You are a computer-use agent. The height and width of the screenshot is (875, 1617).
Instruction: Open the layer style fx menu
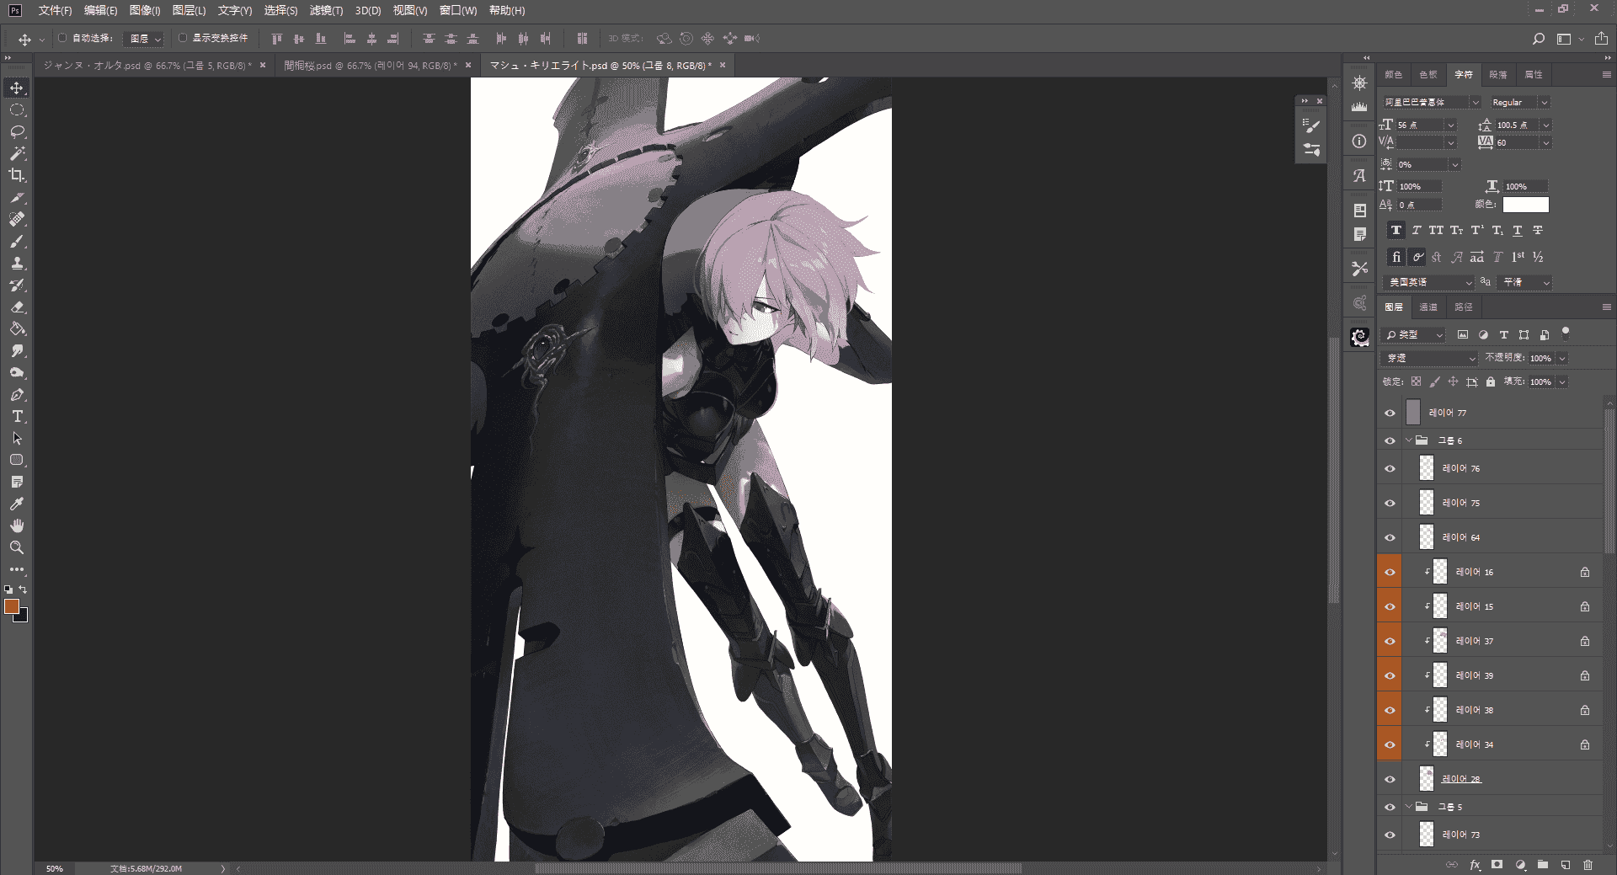point(1475,865)
